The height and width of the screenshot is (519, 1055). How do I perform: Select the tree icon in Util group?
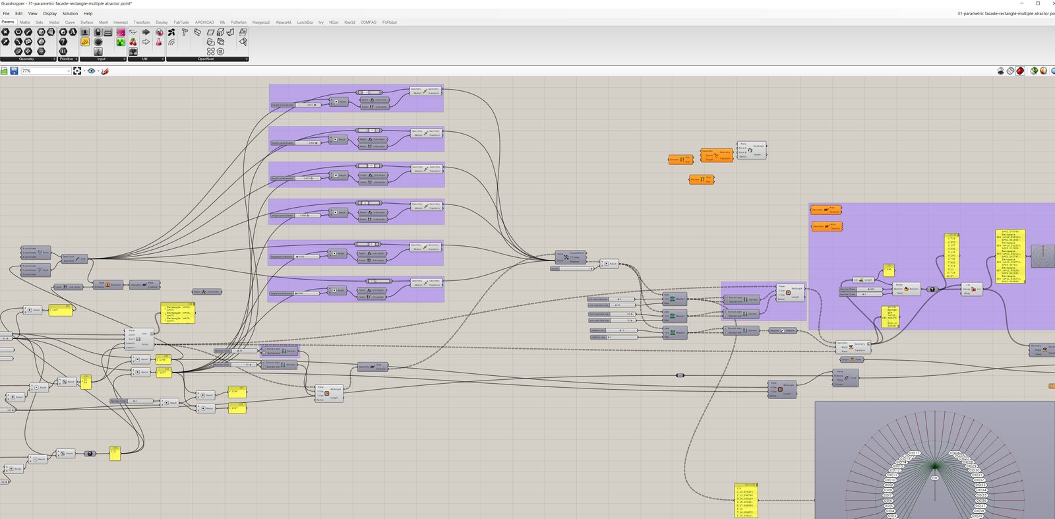pos(133,51)
